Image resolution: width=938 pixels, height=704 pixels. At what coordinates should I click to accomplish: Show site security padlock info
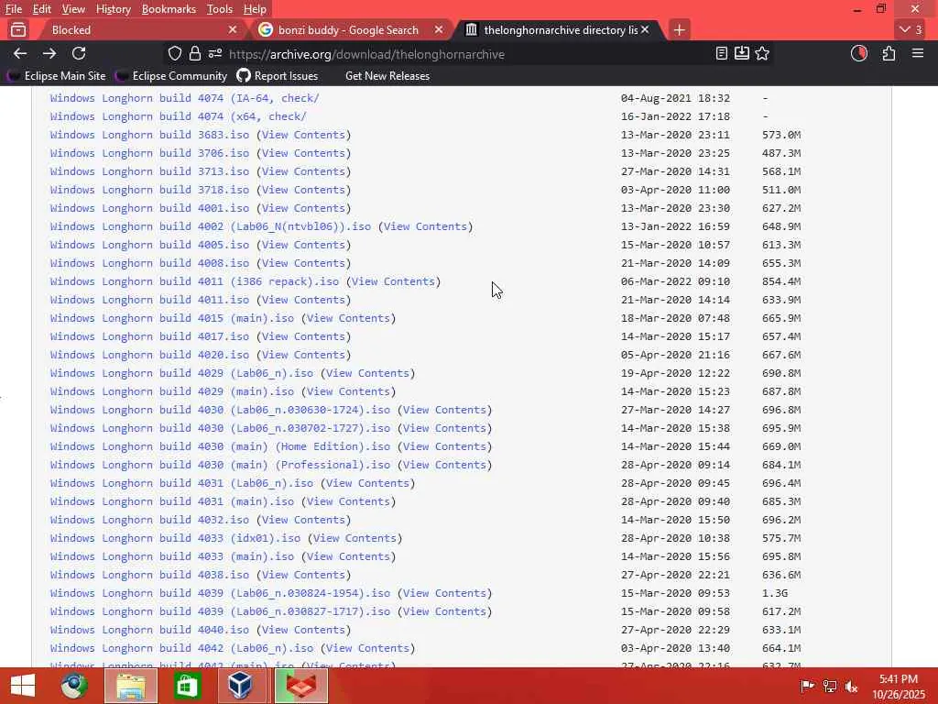click(194, 54)
